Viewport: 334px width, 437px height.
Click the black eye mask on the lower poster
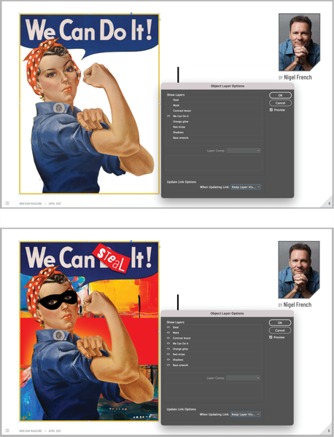[x=58, y=300]
